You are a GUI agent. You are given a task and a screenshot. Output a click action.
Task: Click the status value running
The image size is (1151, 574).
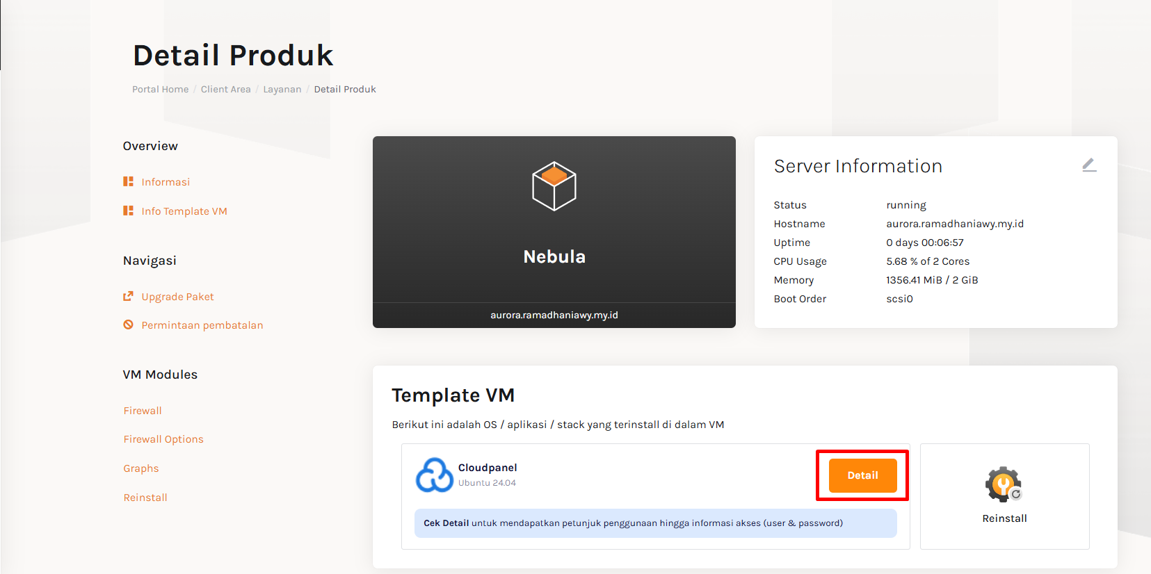pos(906,205)
